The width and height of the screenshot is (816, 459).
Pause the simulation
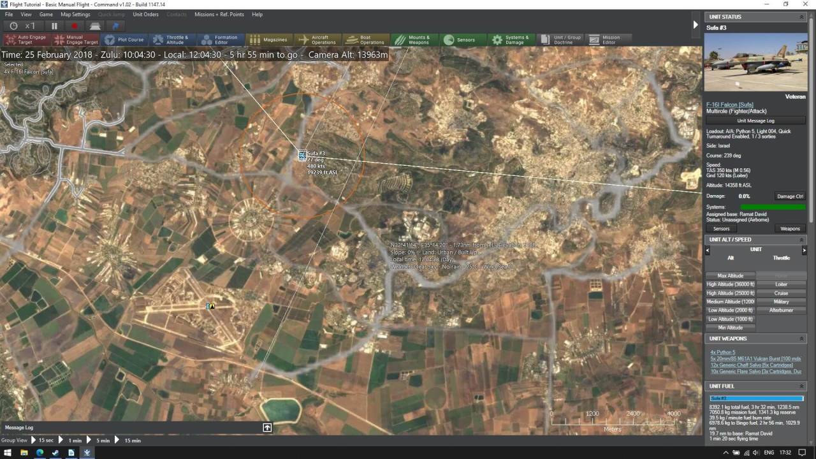pyautogui.click(x=54, y=26)
